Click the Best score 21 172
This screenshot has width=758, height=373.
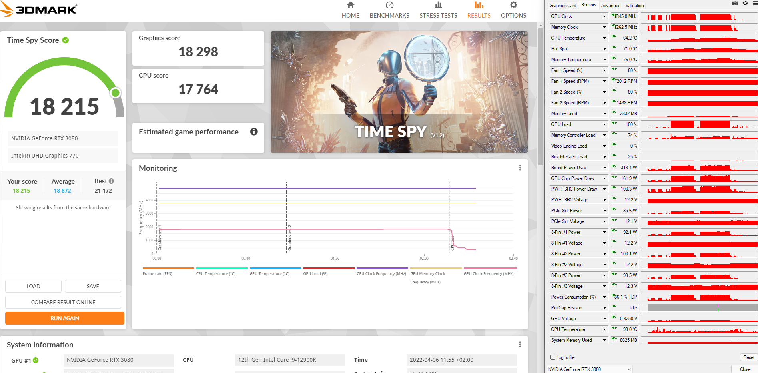point(103,191)
